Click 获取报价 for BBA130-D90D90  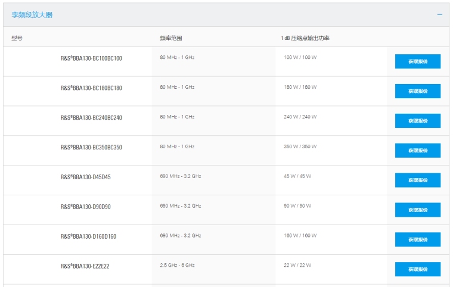pos(417,210)
